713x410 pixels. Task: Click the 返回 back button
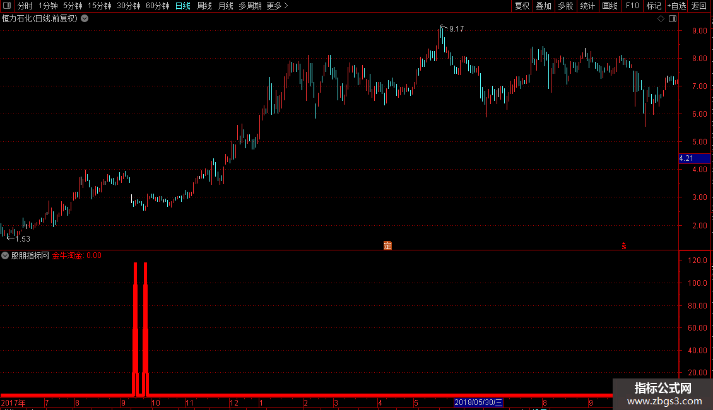pyautogui.click(x=699, y=6)
